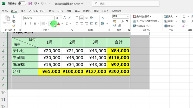Click the Delete cells (削除) button
This screenshot has height=108, width=193.
[x=169, y=21]
